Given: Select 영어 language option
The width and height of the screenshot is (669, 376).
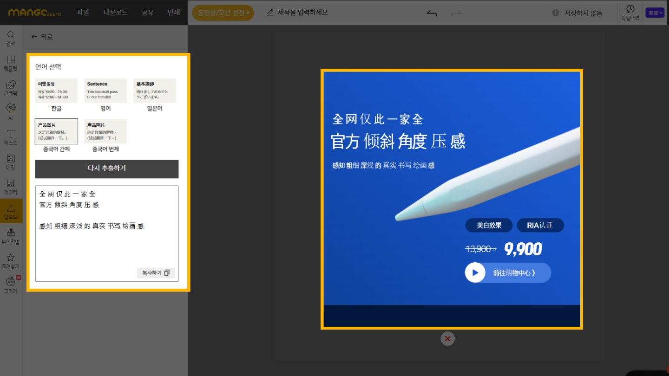Looking at the screenshot, I should tap(105, 95).
